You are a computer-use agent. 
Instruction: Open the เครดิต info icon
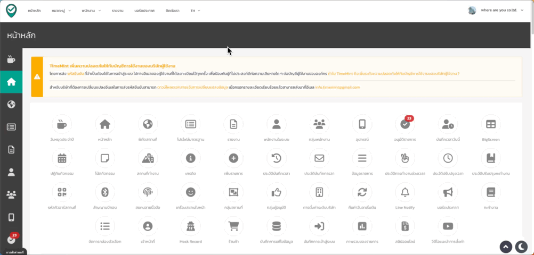tap(190, 158)
